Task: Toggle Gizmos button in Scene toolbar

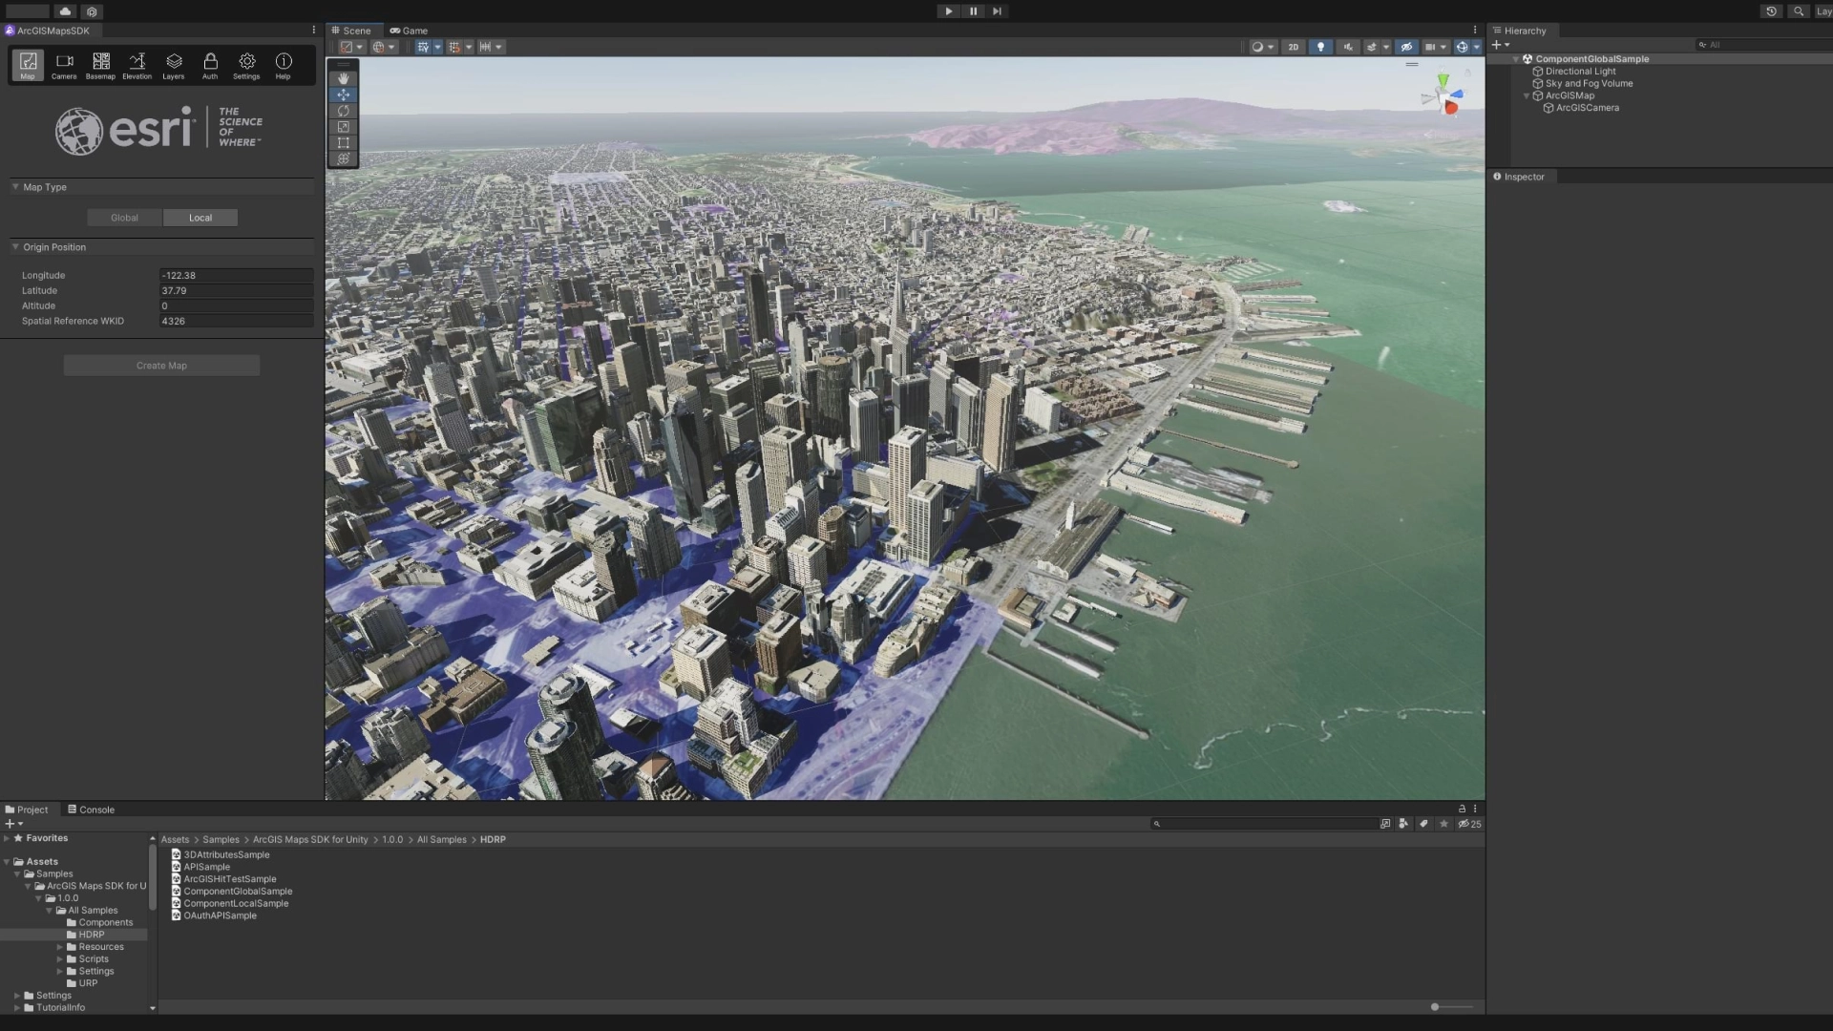Action: pyautogui.click(x=1462, y=47)
